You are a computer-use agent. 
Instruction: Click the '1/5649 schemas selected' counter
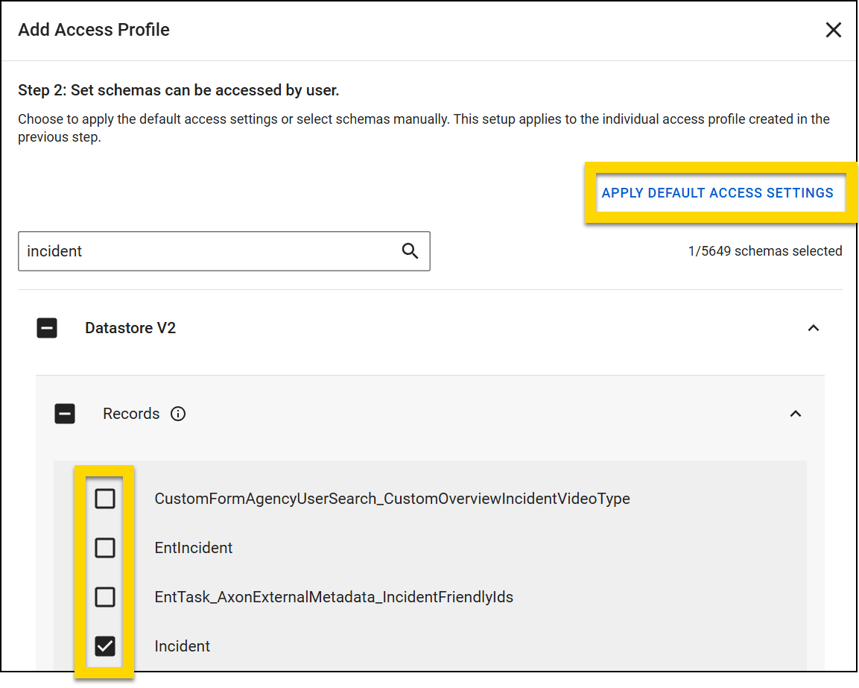pos(764,251)
